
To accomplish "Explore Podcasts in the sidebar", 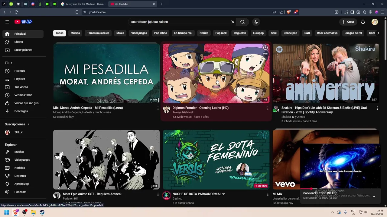I will click(23, 192).
